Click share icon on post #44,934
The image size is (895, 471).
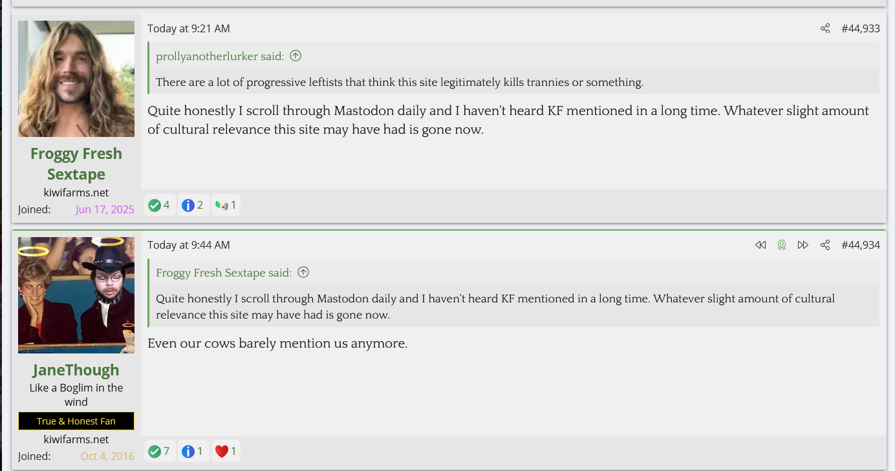click(x=825, y=245)
